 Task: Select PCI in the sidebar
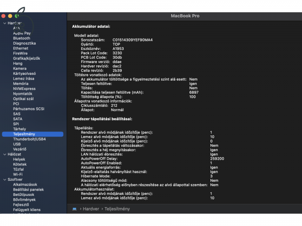[x=16, y=104]
